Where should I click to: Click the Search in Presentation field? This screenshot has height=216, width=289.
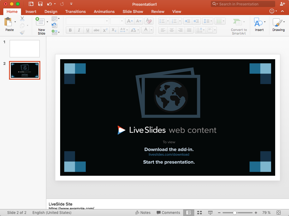pos(243,4)
